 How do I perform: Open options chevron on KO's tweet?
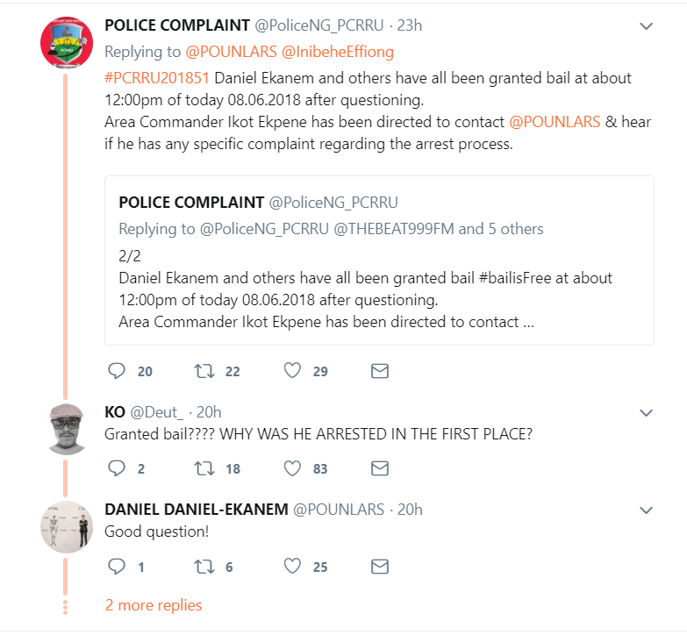(646, 412)
